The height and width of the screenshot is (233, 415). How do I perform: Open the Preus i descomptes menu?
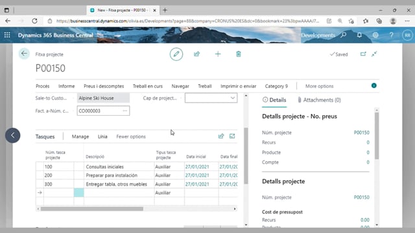tap(104, 86)
